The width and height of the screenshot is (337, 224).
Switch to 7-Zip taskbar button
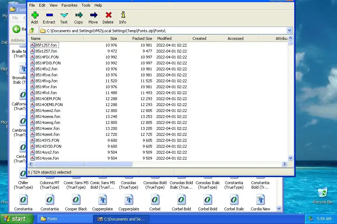[121, 219]
